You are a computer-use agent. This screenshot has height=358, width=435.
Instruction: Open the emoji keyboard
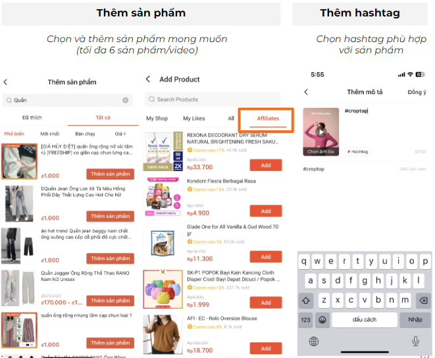[322, 320]
